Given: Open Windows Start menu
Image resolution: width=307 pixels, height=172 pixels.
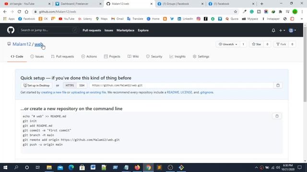Looking at the screenshot, I should click(x=5, y=168).
